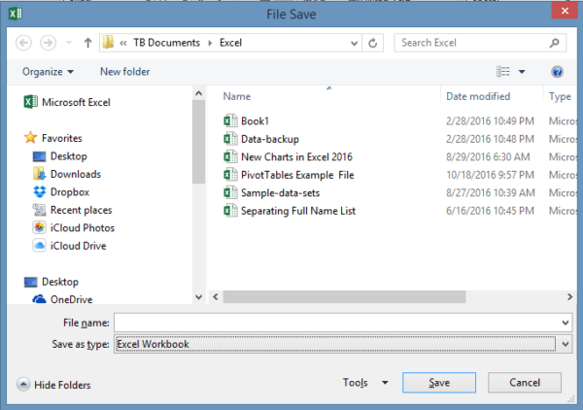Open the Organize menu
This screenshot has height=410, width=583.
[x=48, y=71]
